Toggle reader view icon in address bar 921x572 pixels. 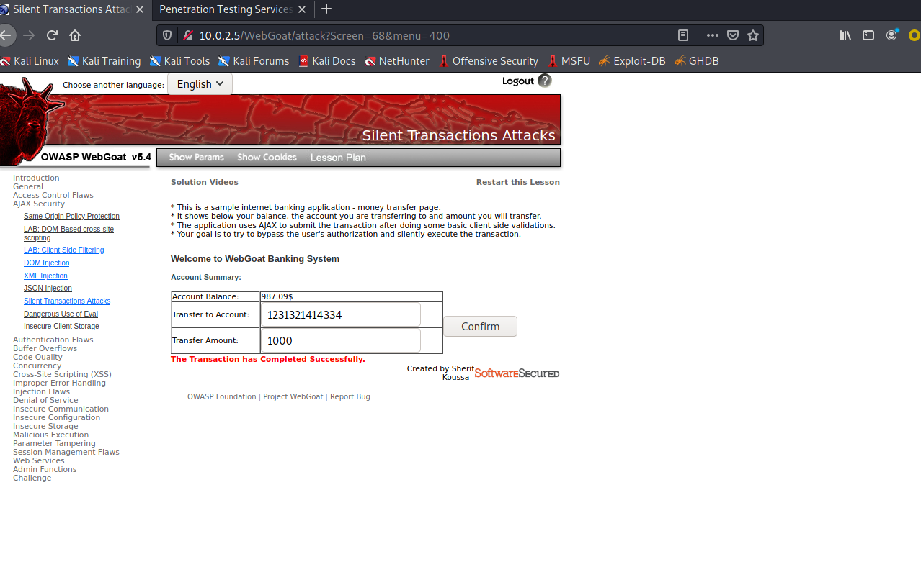tap(683, 35)
